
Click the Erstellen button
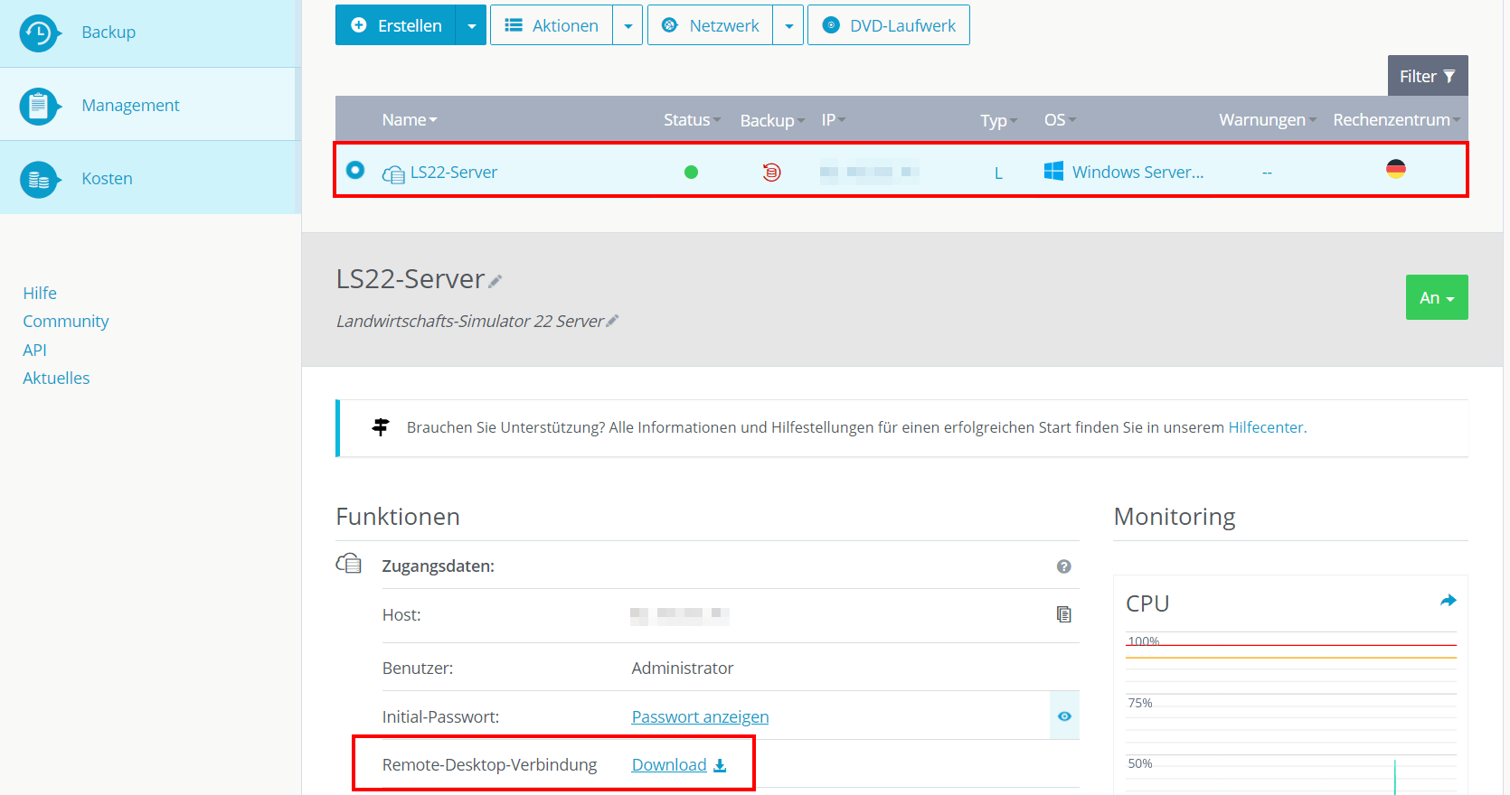tap(396, 25)
